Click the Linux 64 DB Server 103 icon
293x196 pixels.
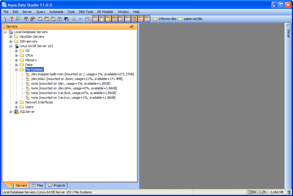pyautogui.click(x=17, y=46)
